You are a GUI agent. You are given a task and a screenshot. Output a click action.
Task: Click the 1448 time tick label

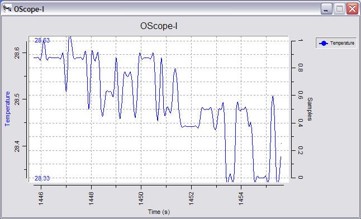pos(91,199)
